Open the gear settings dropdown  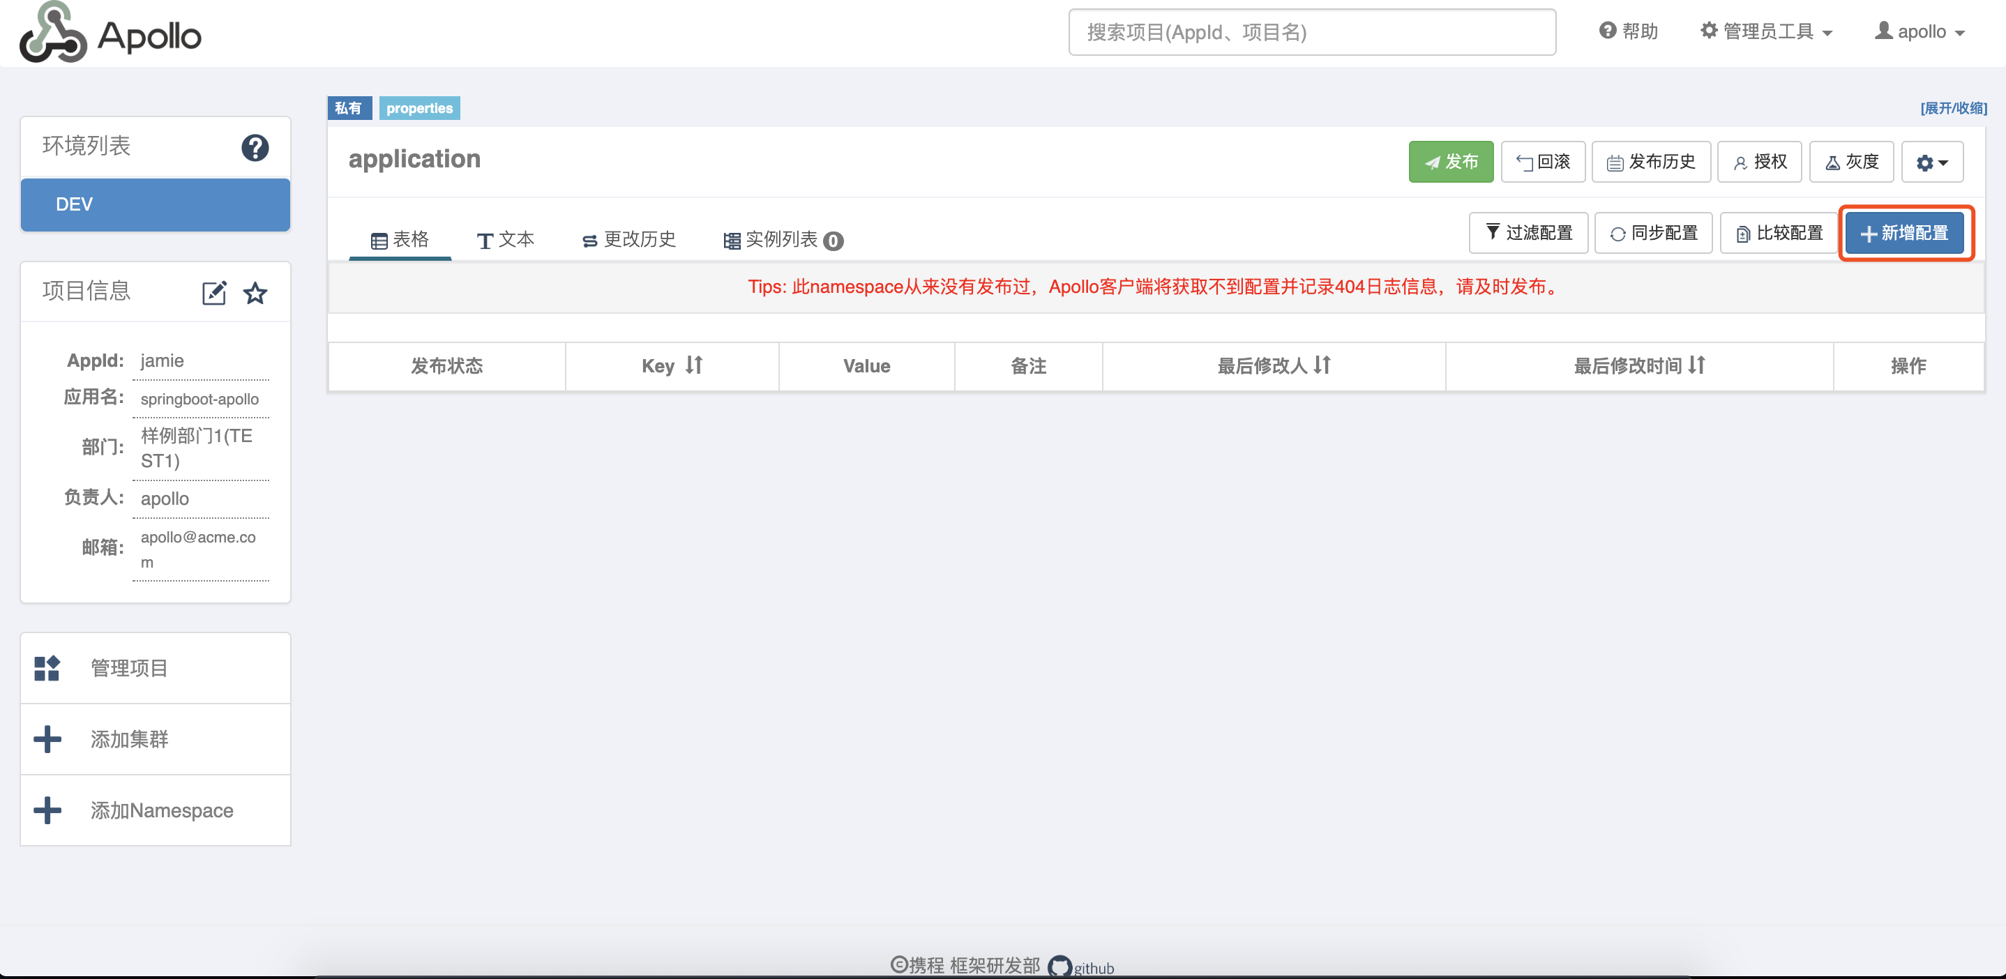click(1932, 161)
